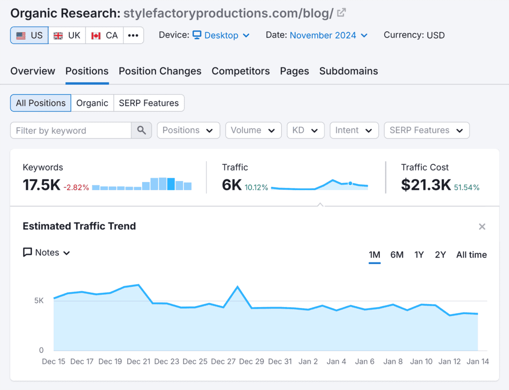View traffic trend for All time
The image size is (509, 390).
click(471, 255)
